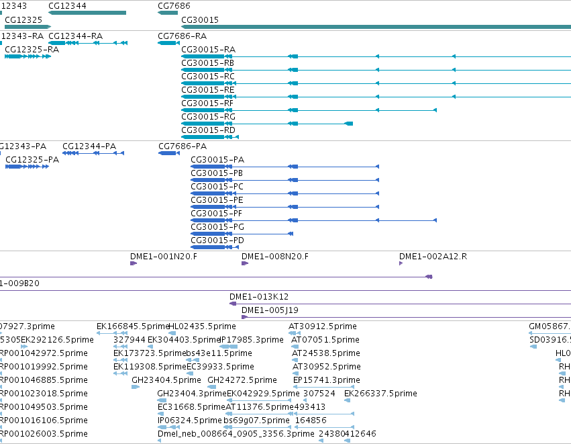
Task: Click feature label 164856
Action: tap(311, 420)
